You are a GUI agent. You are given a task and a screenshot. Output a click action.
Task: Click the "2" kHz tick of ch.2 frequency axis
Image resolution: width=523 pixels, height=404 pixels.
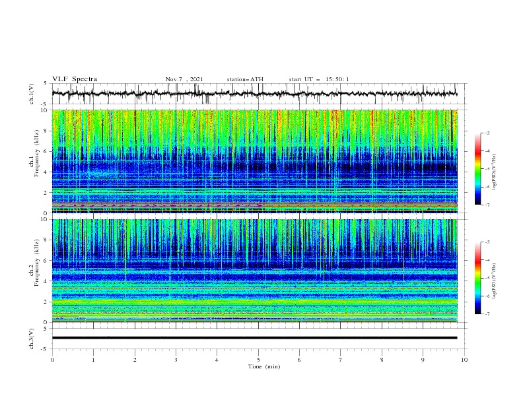tap(46, 302)
